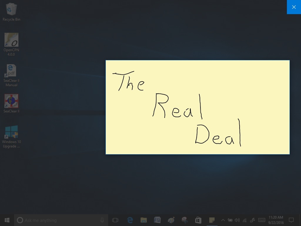Image resolution: width=301 pixels, height=226 pixels.
Task: Open Task View from the taskbar
Action: coord(115,220)
